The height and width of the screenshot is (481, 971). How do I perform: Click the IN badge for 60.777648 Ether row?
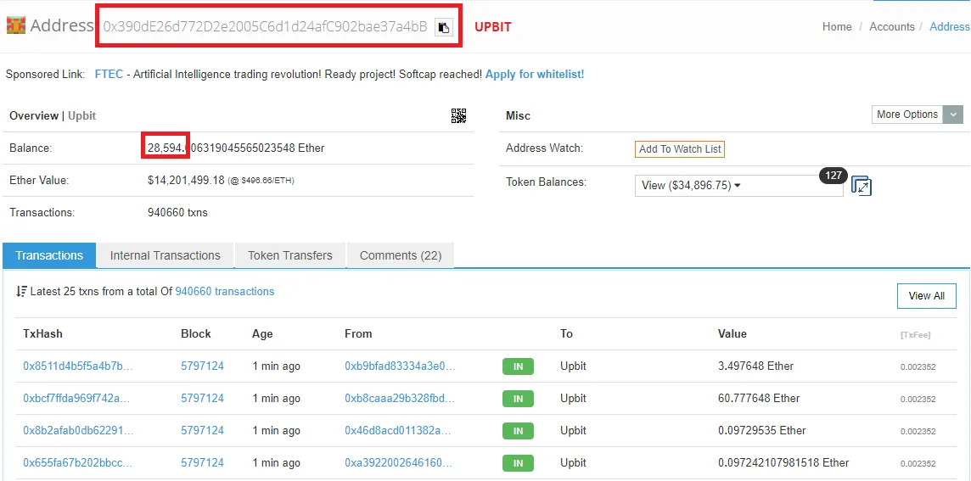pos(518,399)
